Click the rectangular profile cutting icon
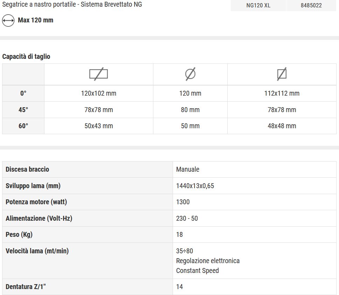 (98, 74)
